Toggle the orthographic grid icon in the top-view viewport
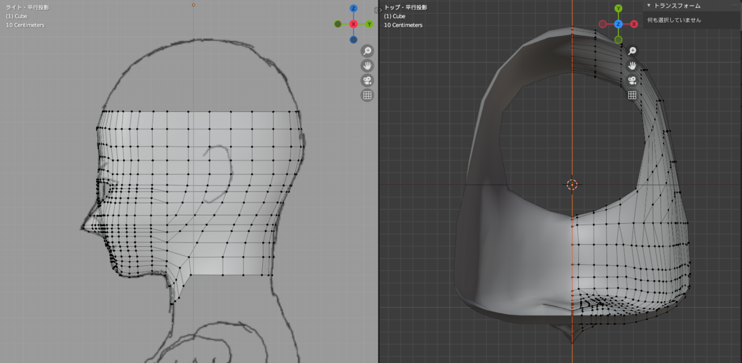This screenshot has width=742, height=363. pyautogui.click(x=632, y=95)
